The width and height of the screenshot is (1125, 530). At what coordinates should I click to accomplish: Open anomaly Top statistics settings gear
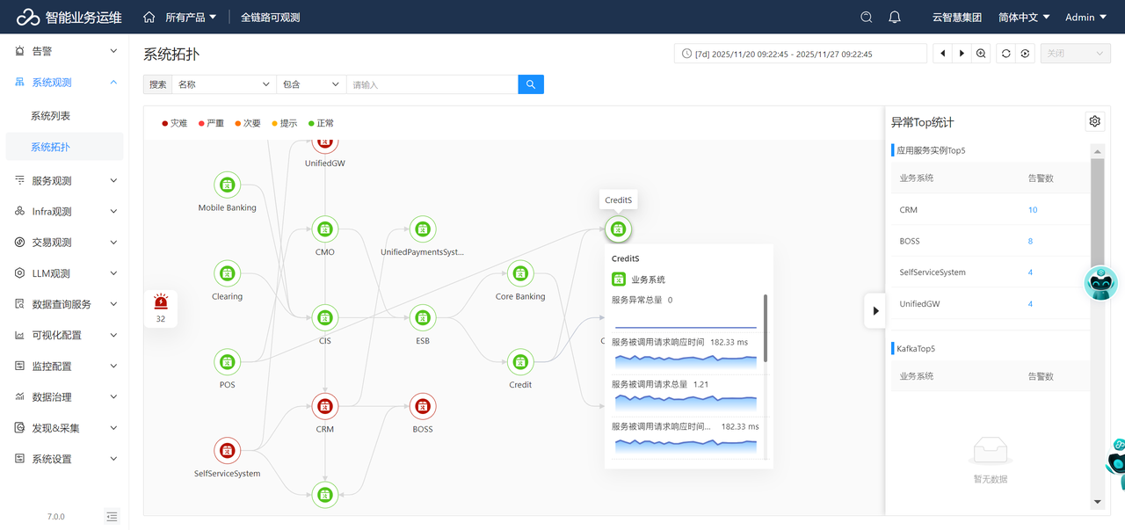[1094, 121]
